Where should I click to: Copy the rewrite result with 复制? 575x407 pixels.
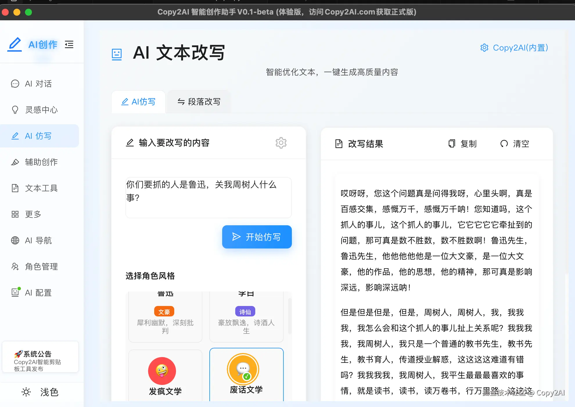click(462, 143)
